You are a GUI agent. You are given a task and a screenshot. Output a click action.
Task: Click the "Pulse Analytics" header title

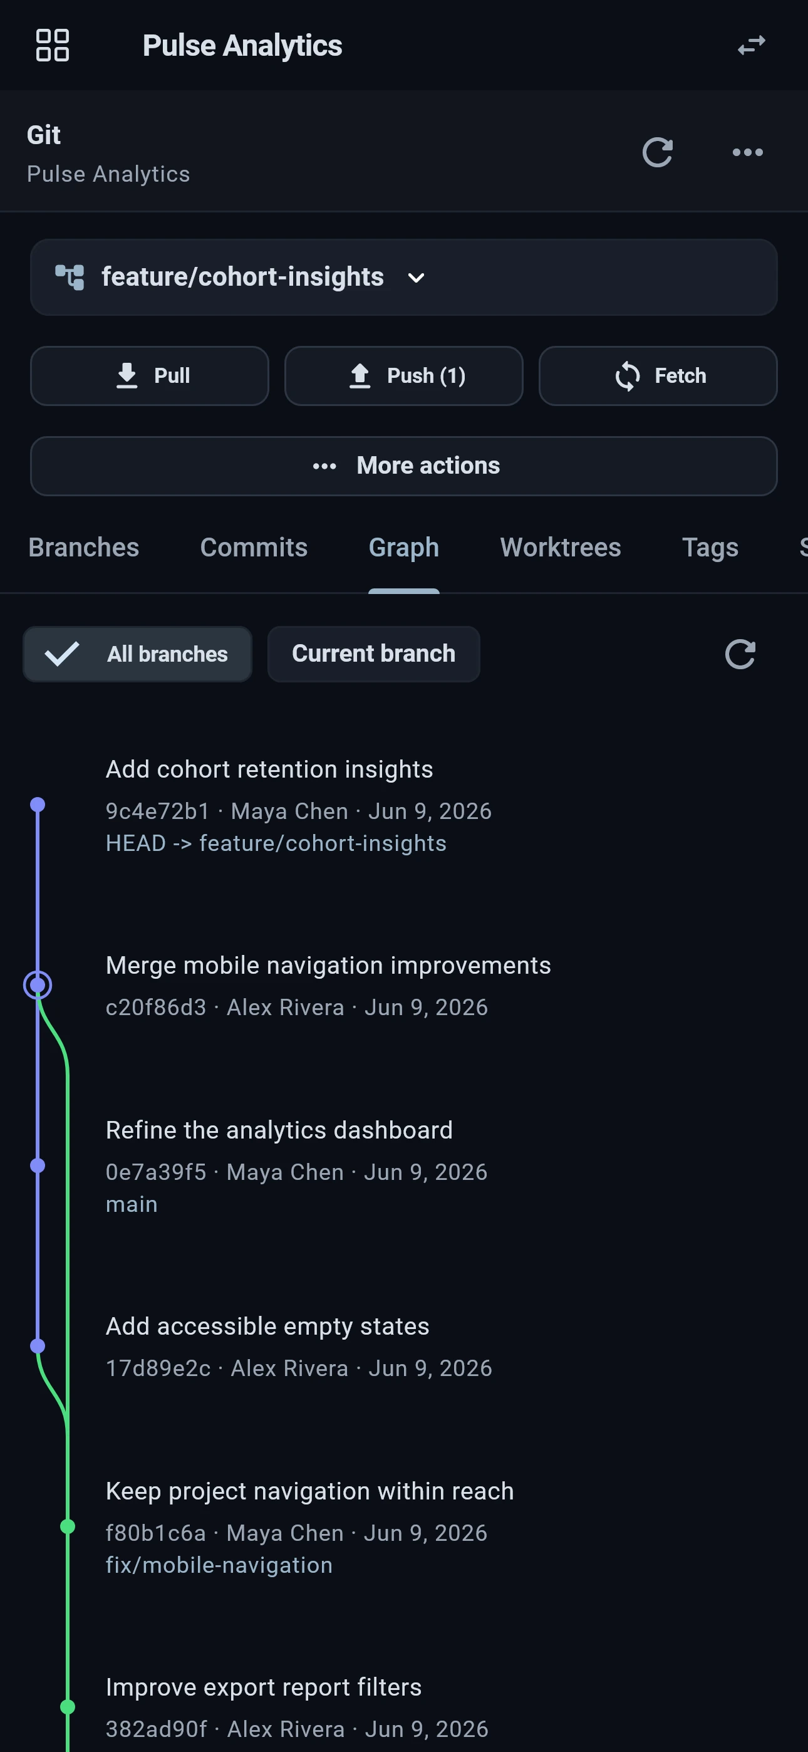(x=242, y=46)
